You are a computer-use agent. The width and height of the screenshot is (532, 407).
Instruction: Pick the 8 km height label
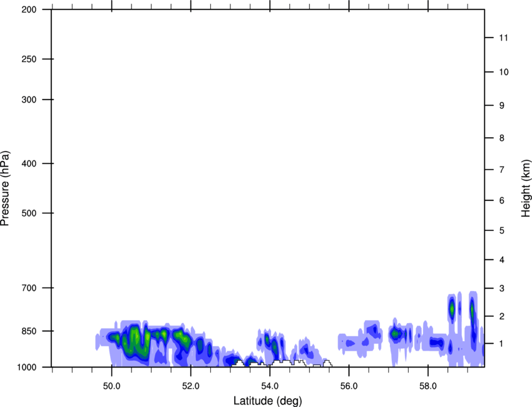[x=502, y=138]
